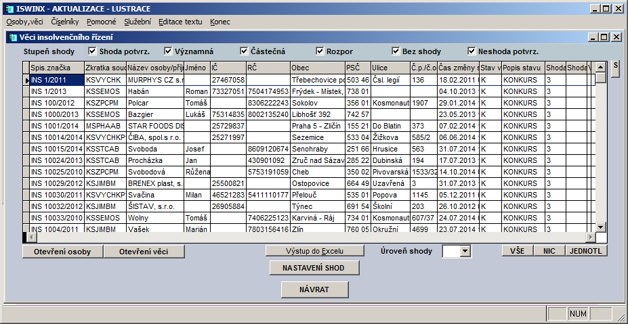Disable the Rozpor checkbox
Viewport: 628px width, 324px height.
(x=320, y=51)
